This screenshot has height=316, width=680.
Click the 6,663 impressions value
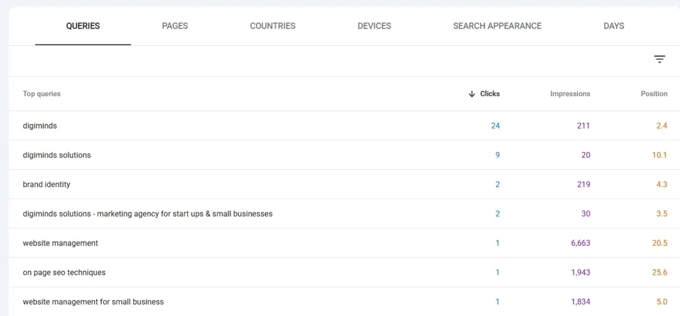(580, 243)
